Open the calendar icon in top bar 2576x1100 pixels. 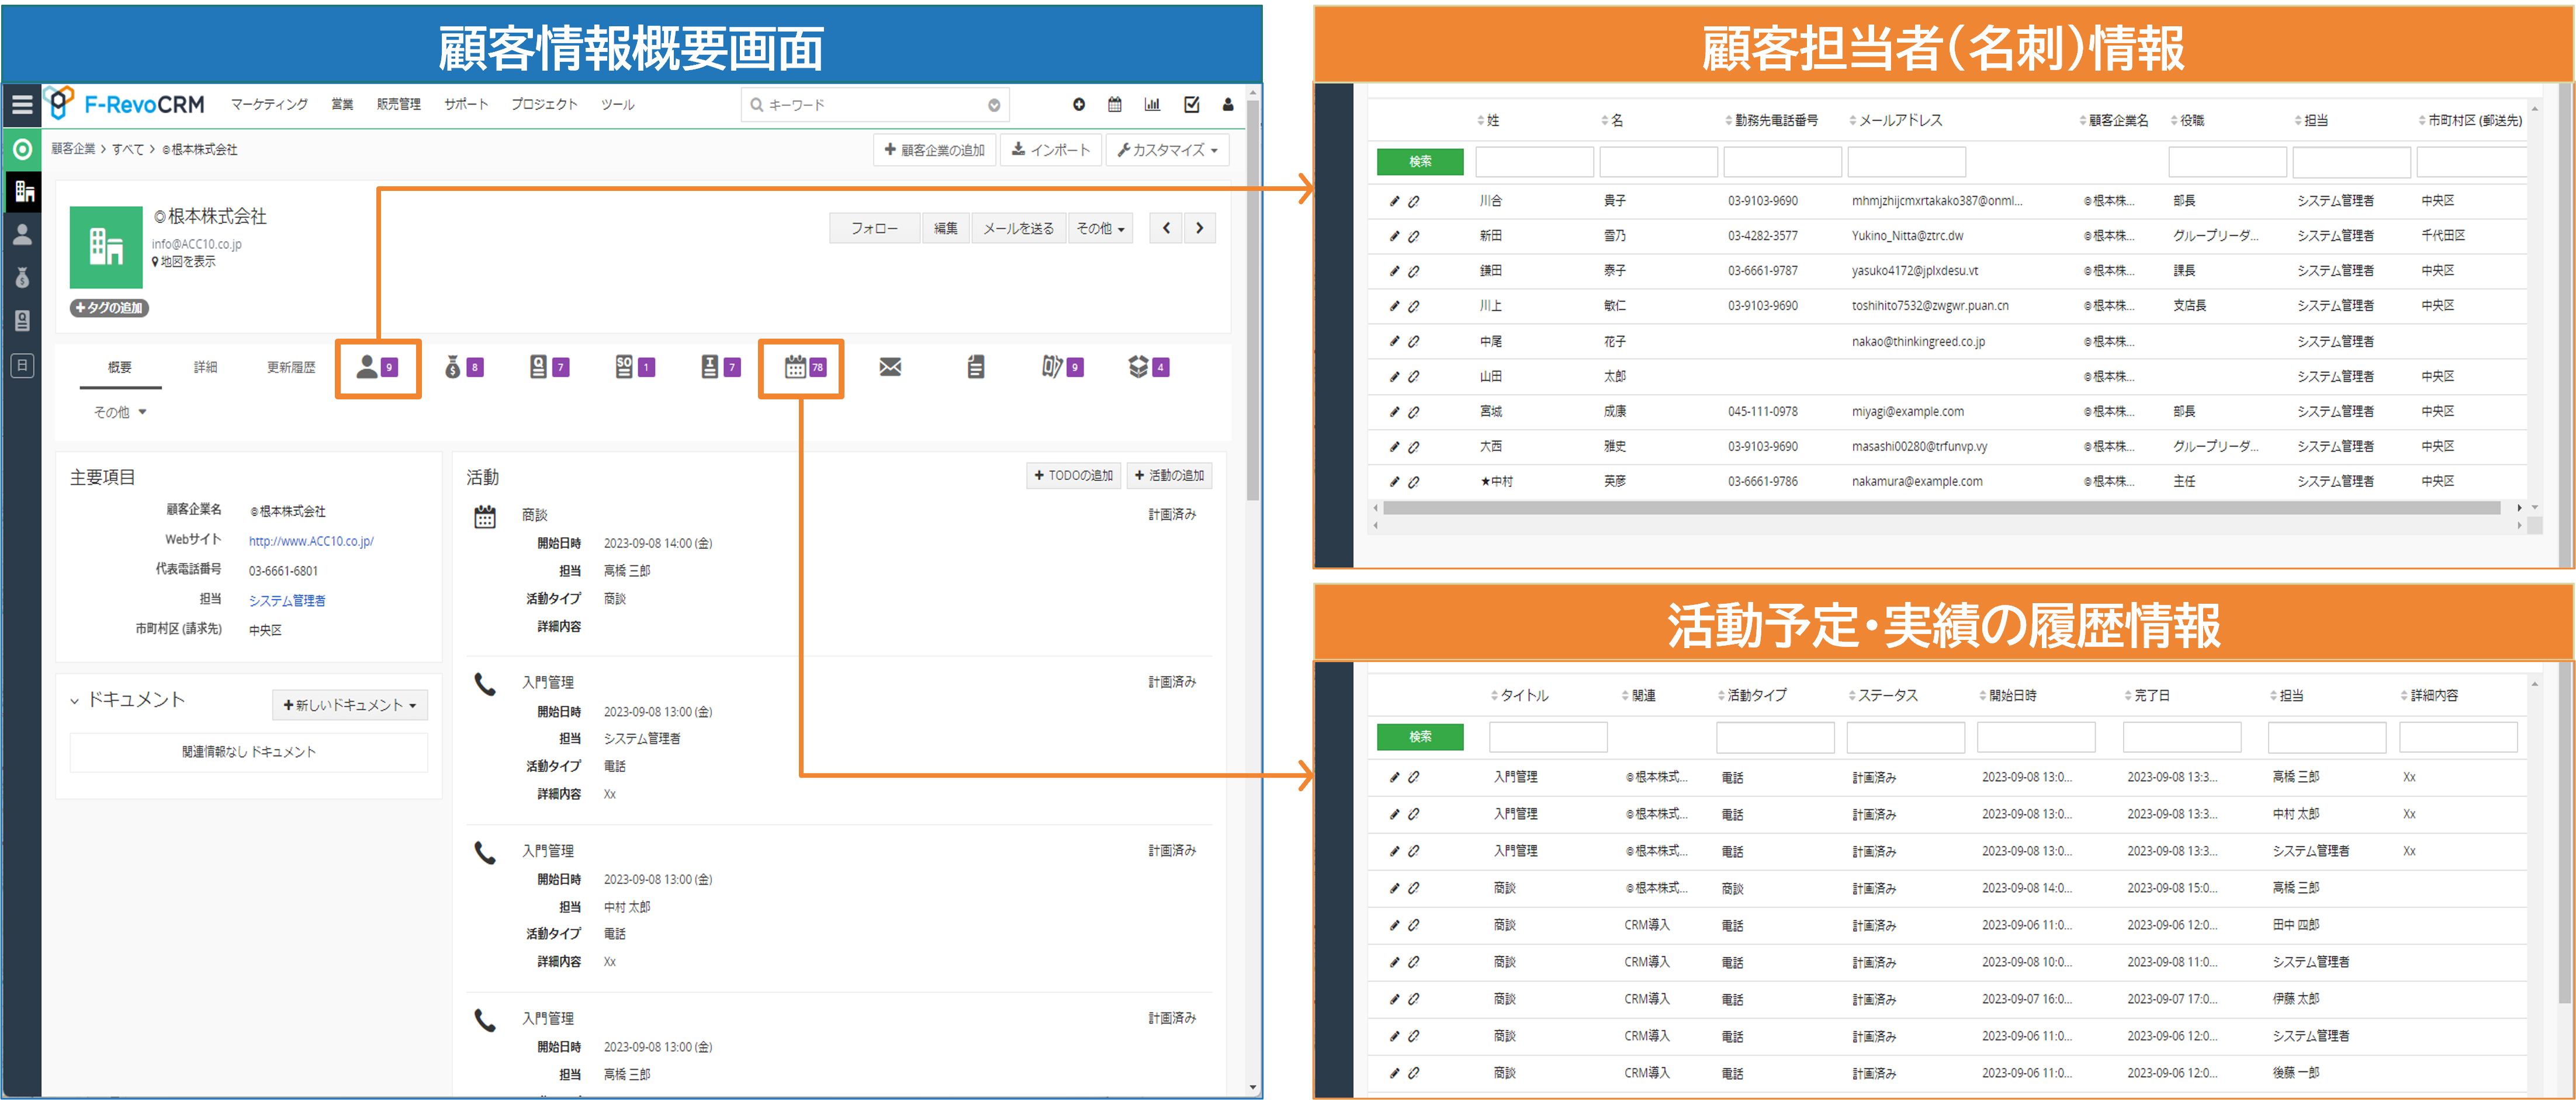(x=1115, y=105)
